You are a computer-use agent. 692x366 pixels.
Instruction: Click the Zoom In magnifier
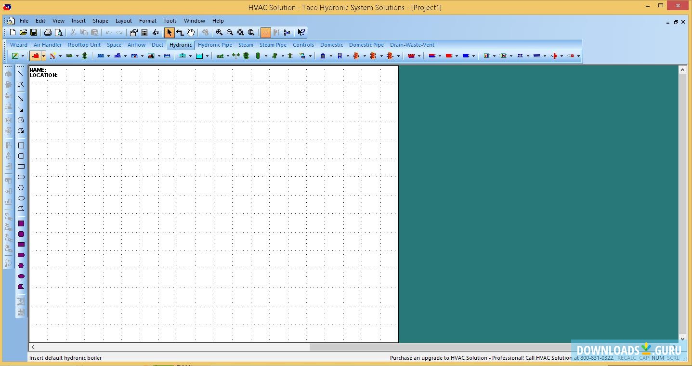point(219,32)
